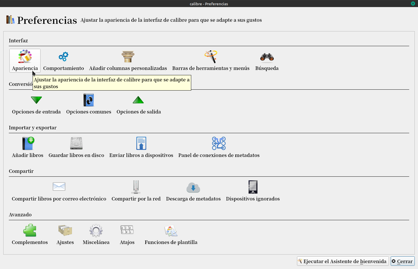Click the Complementos label

coord(30,242)
